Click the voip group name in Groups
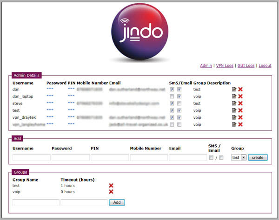This screenshot has height=220, width=279. click(16, 192)
